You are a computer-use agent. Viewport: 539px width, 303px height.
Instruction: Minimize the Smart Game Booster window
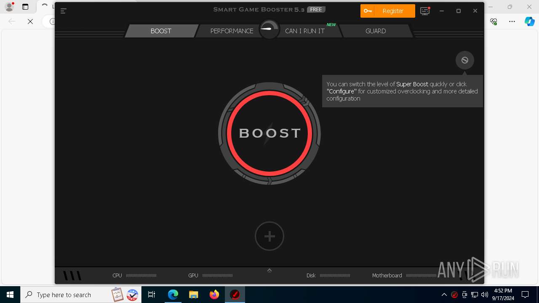click(x=442, y=11)
